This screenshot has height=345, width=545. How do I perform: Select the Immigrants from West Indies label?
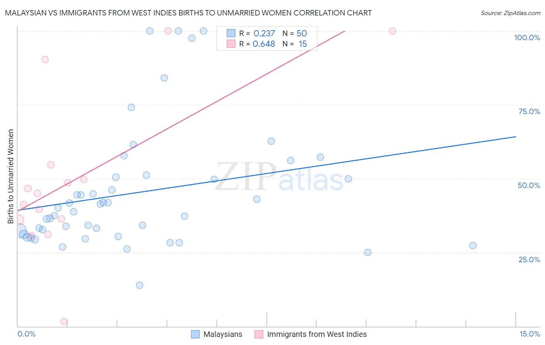(317, 334)
